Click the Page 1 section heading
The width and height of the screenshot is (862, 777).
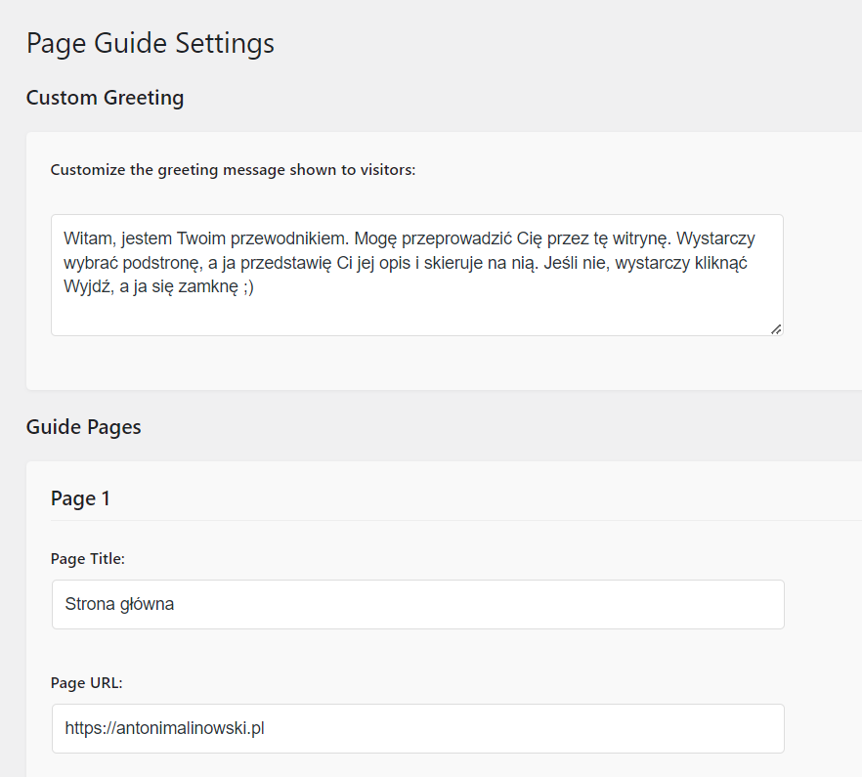click(80, 498)
